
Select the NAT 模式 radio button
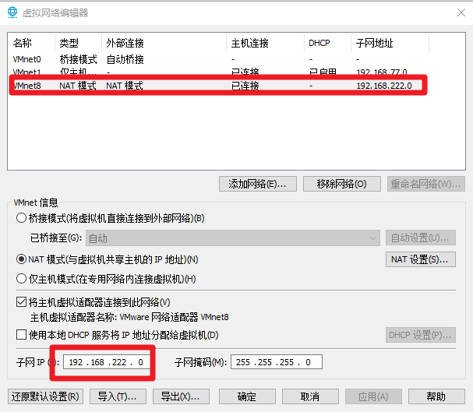pos(21,259)
